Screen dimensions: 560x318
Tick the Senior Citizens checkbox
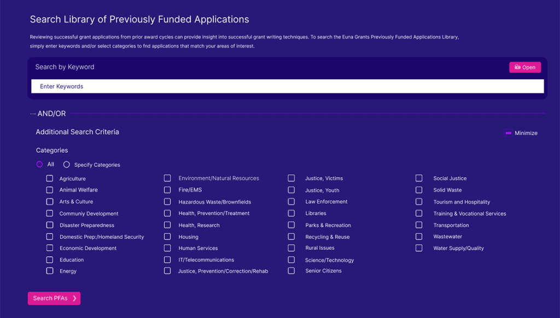(x=291, y=271)
